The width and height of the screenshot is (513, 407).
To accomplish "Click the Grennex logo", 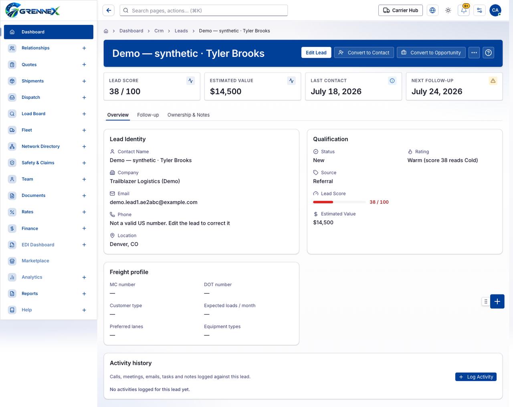I will [32, 10].
